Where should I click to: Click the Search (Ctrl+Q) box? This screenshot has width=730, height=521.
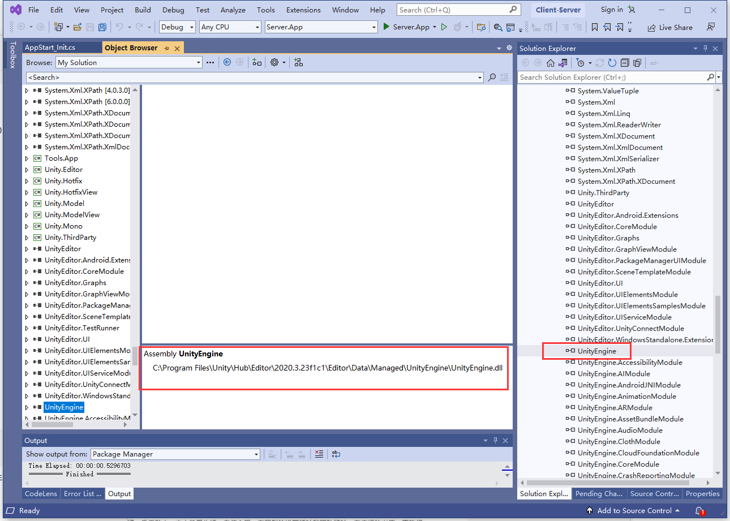tap(458, 10)
